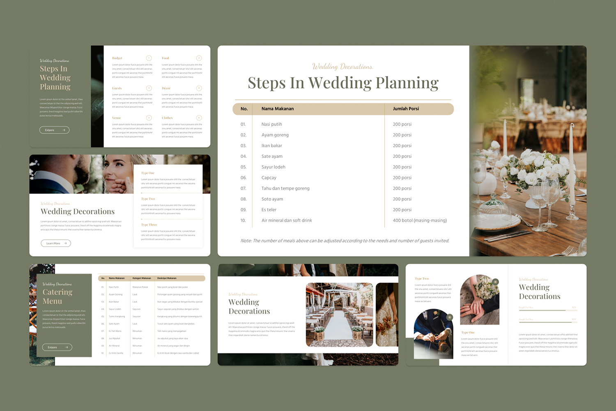Click the numbered circle 2 beside Food
The width and height of the screenshot is (616, 411).
click(x=199, y=58)
